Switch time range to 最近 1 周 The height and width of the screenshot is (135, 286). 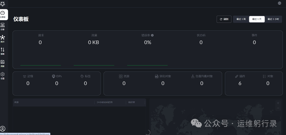241,19
